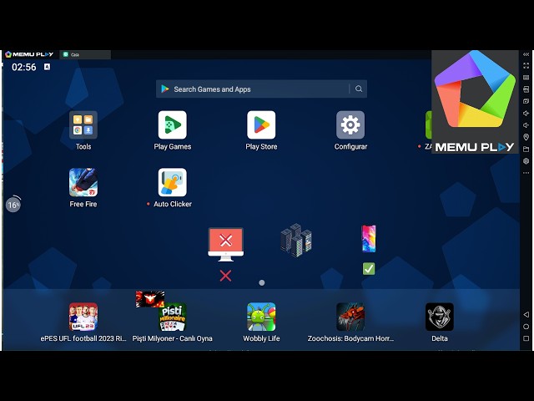The width and height of the screenshot is (534, 401).
Task: Select the home screen page dot
Action: 261,282
